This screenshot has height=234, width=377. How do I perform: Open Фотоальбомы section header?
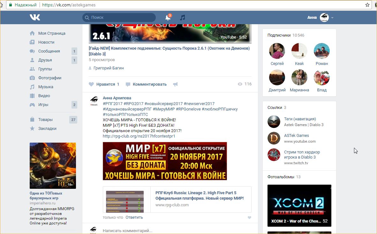pyautogui.click(x=284, y=177)
